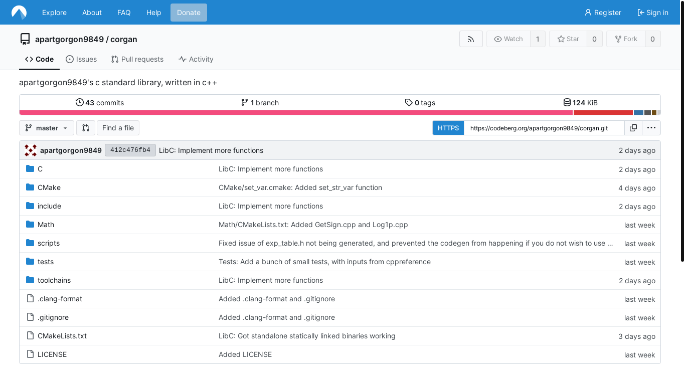The image size is (685, 385).
Task: Switch to the Issues tab
Action: [x=81, y=59]
